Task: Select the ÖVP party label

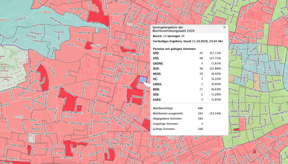Action: tap(156, 69)
